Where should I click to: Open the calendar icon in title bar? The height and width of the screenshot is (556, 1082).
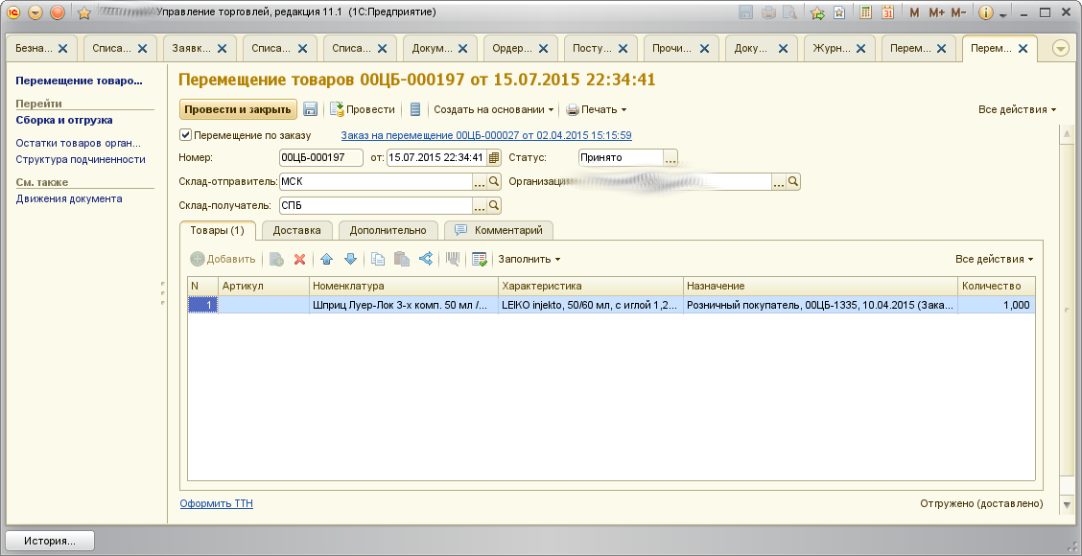click(x=887, y=13)
